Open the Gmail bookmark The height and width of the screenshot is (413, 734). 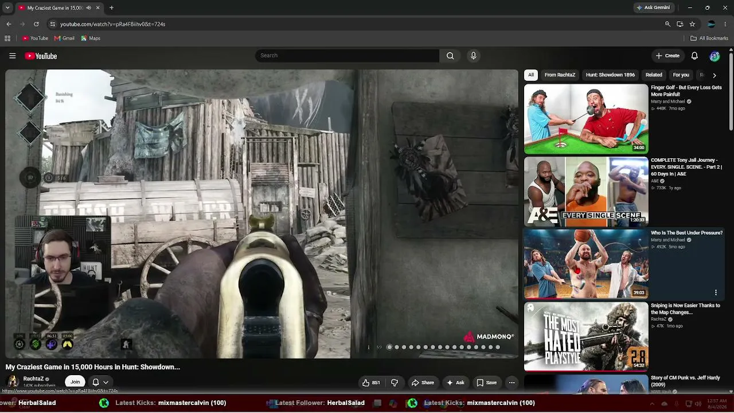[64, 38]
